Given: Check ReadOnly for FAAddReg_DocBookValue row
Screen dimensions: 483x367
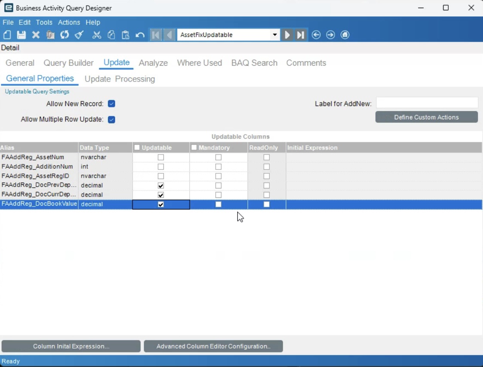Looking at the screenshot, I should coord(267,204).
